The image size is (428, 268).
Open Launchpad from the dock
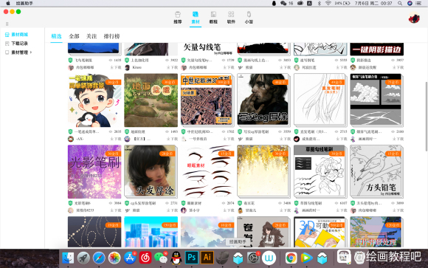(x=83, y=258)
